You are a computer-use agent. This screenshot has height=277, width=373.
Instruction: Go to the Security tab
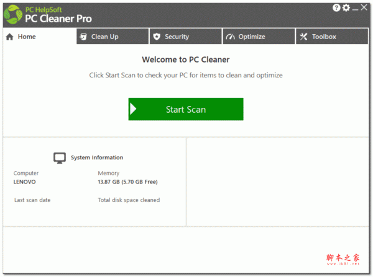tap(185, 37)
